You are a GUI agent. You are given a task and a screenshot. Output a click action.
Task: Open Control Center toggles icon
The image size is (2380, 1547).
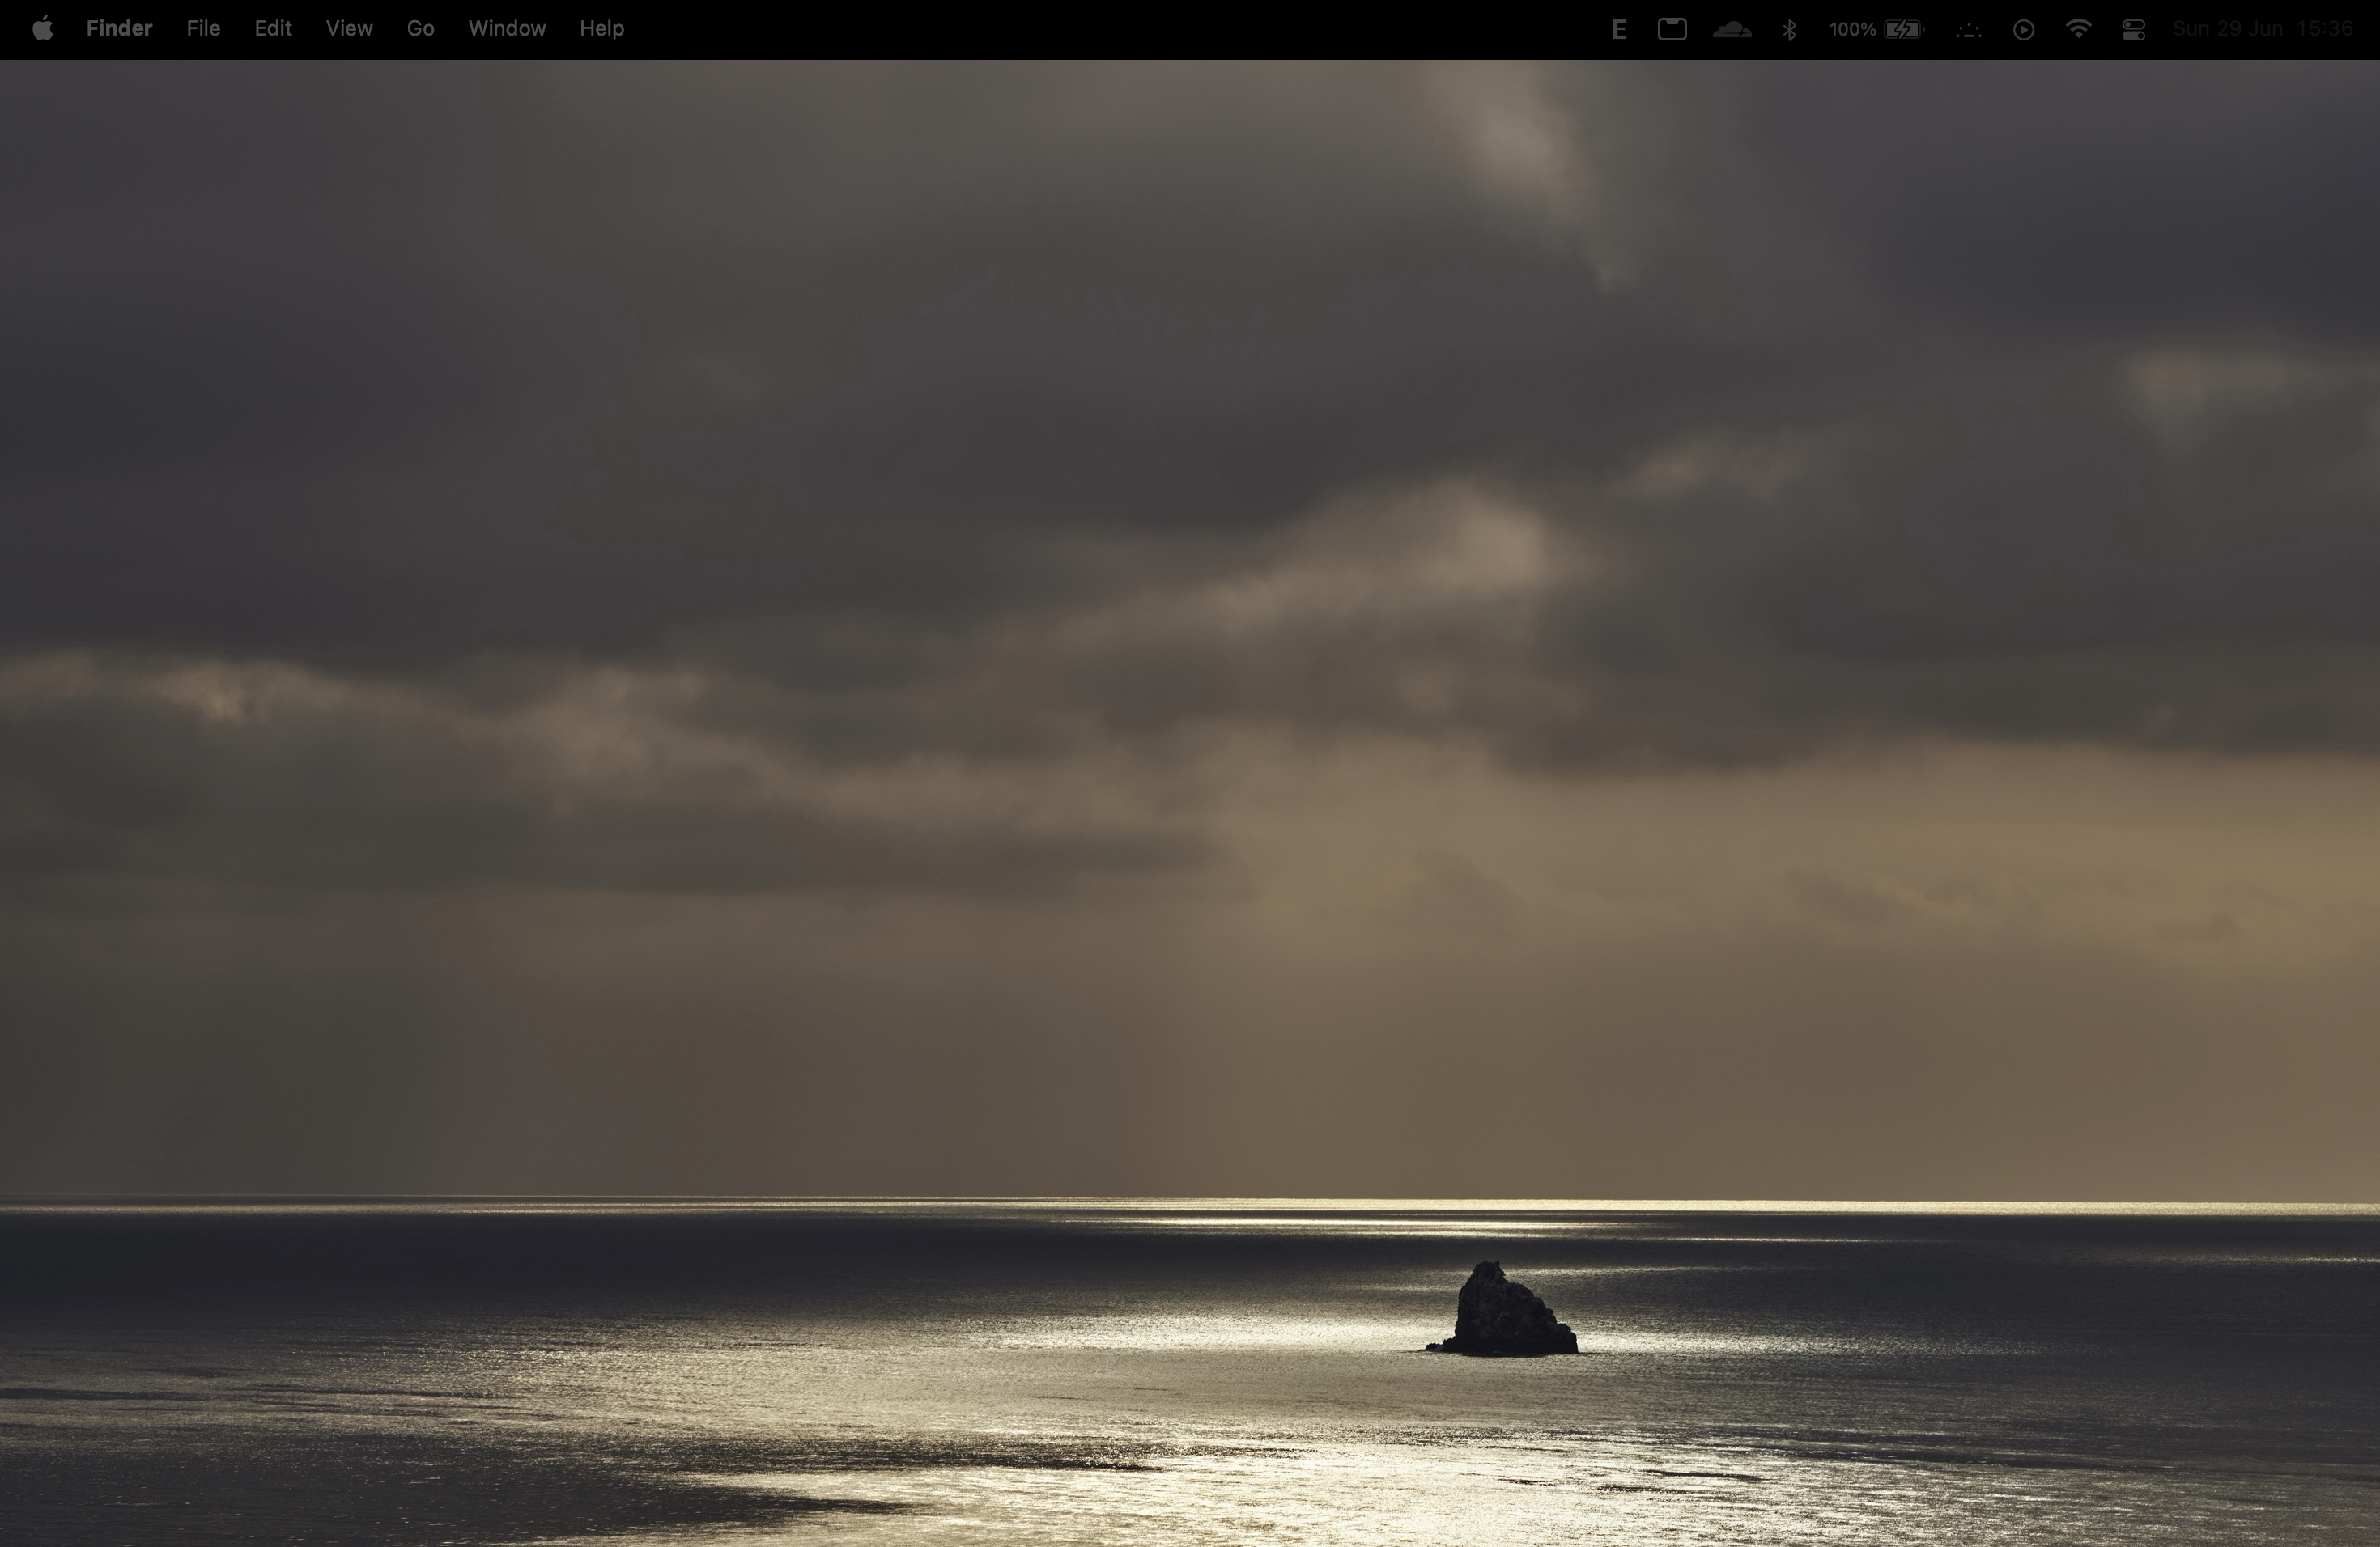(x=2133, y=30)
